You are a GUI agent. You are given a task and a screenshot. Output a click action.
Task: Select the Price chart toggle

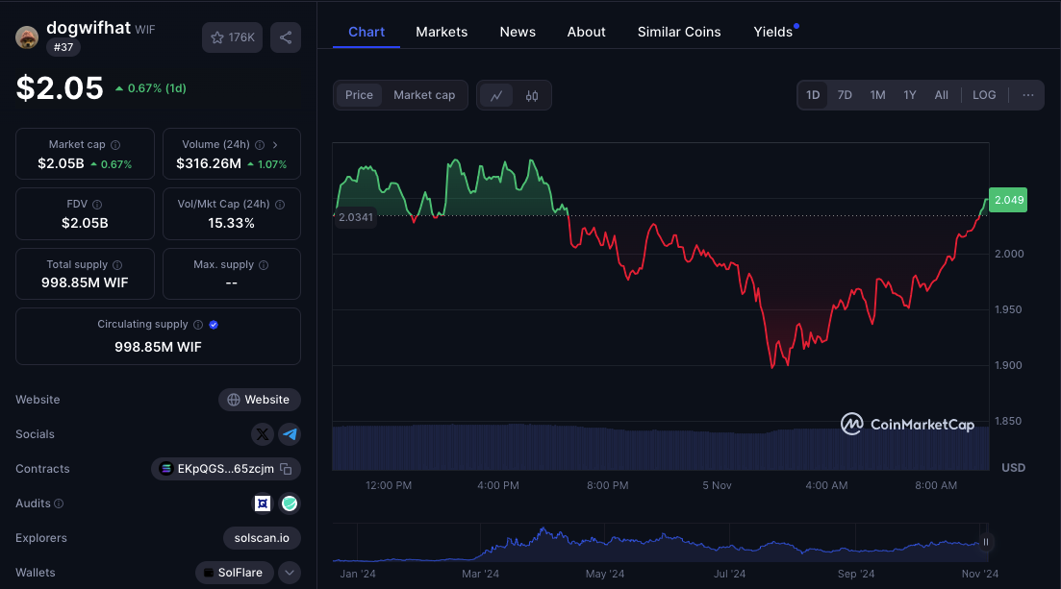(359, 95)
